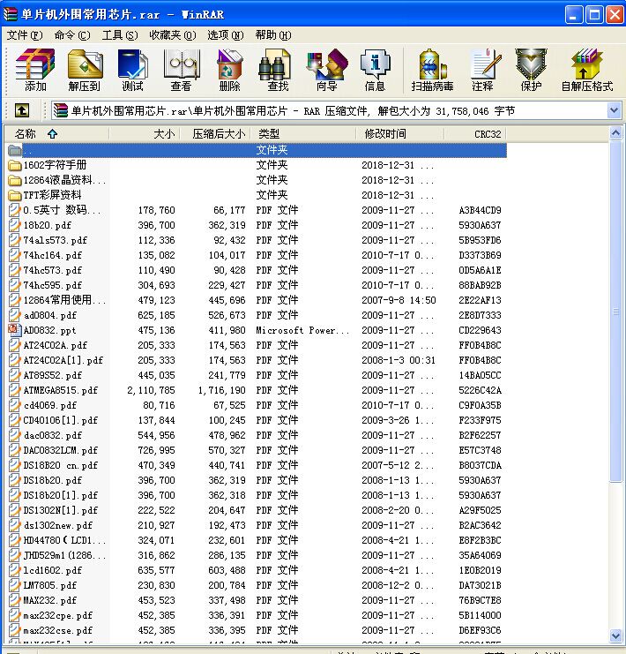
Task: Sort by 名称 column header
Action: [57, 134]
